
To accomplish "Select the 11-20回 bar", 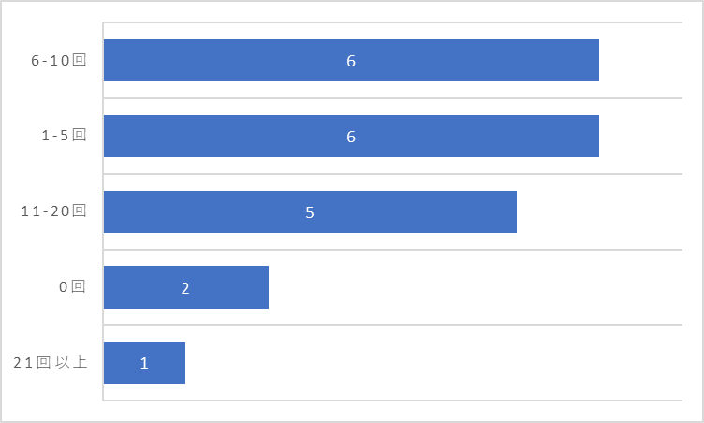I will [310, 211].
